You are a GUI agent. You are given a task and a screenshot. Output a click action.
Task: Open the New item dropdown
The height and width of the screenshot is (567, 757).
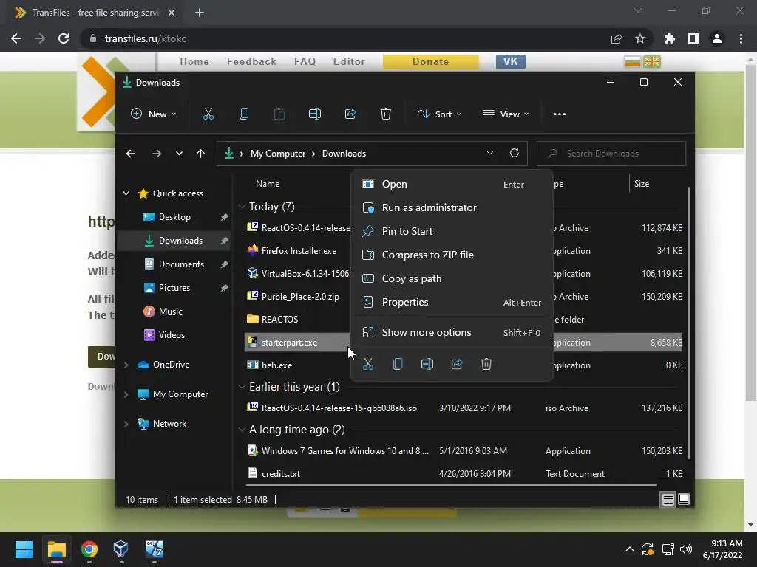click(154, 114)
